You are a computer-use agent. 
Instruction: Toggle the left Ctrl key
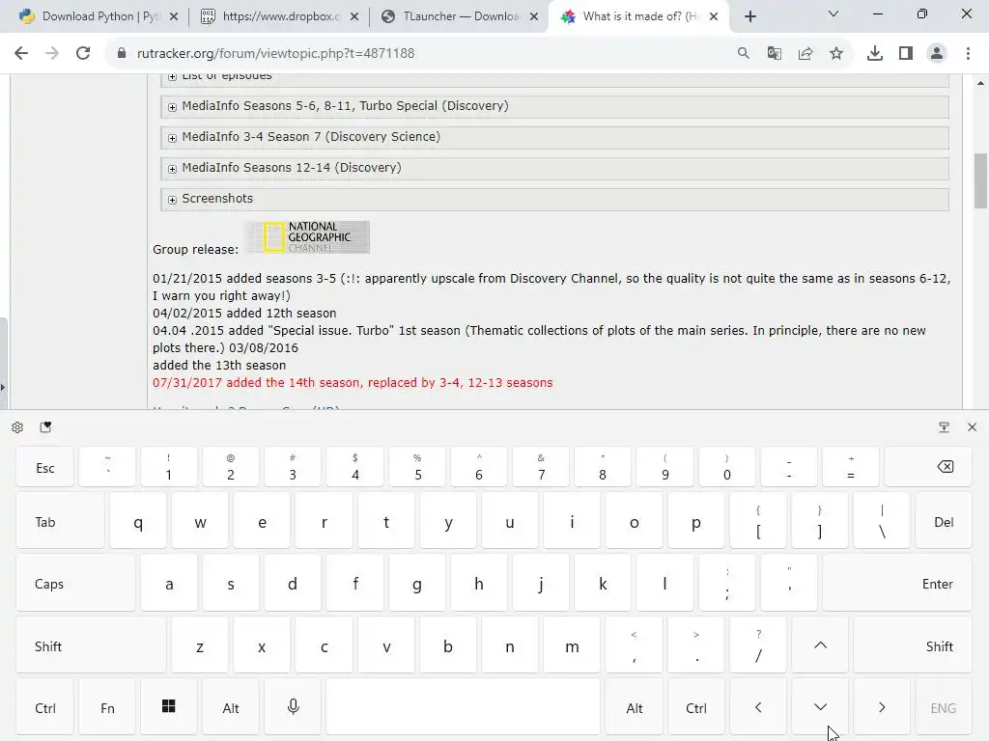[44, 707]
